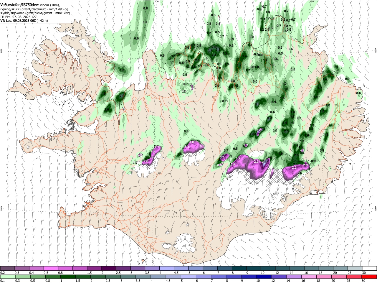Click the dark blue rain swatch for 10–12 mm
The width and height of the screenshot is (377, 283).
pos(263,277)
